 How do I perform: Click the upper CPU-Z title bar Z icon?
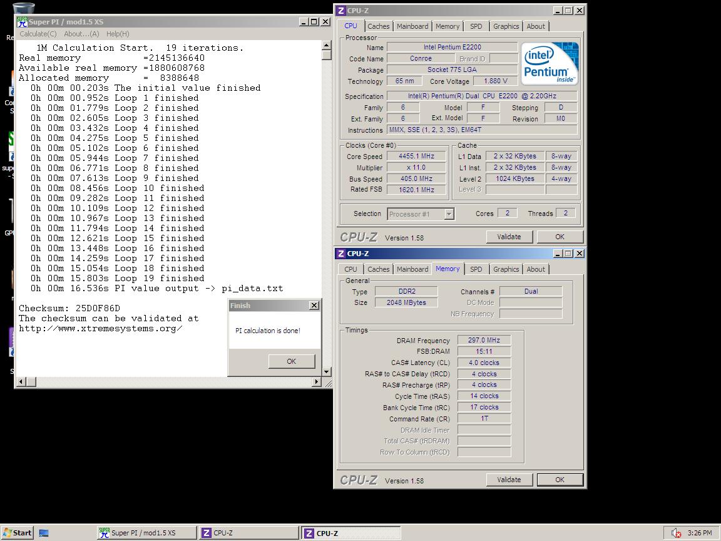coord(340,11)
